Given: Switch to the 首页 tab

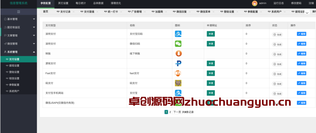Looking at the screenshot, I should pyautogui.click(x=46, y=12).
